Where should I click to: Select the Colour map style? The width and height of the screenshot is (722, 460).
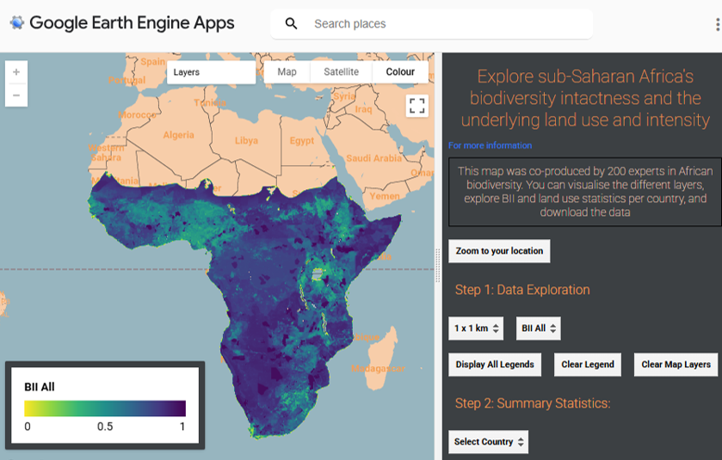400,72
